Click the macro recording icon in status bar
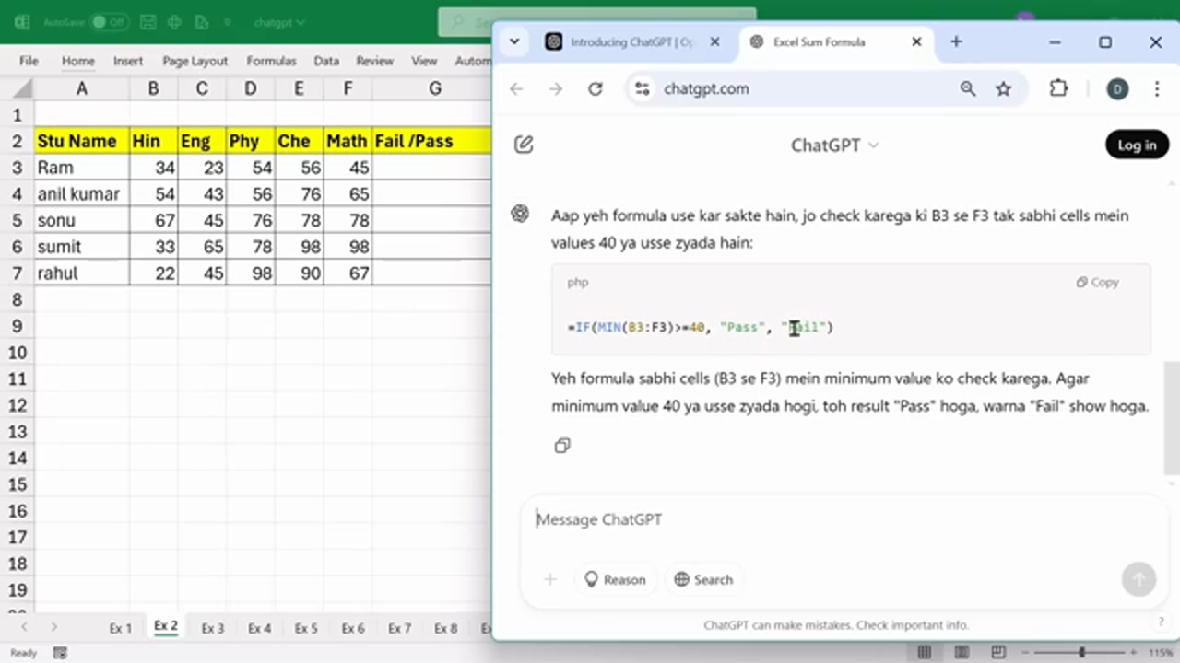This screenshot has height=663, width=1180. coord(60,653)
